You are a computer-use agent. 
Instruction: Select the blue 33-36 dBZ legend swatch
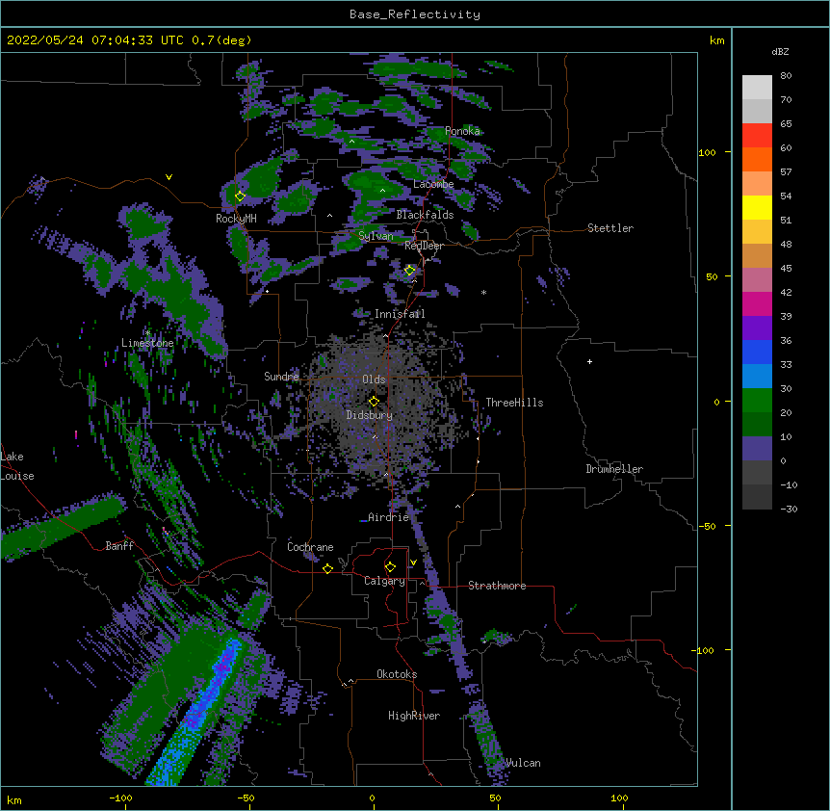pyautogui.click(x=757, y=352)
